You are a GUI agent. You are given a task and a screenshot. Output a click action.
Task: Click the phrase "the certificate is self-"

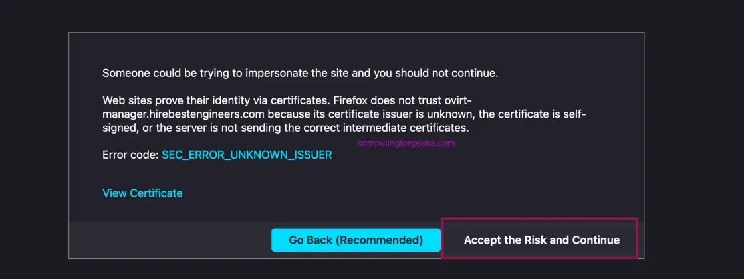tap(533, 114)
